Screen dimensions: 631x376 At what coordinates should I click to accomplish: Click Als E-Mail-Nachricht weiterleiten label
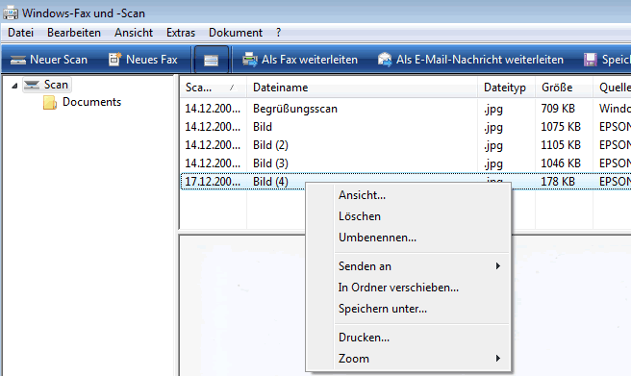480,60
